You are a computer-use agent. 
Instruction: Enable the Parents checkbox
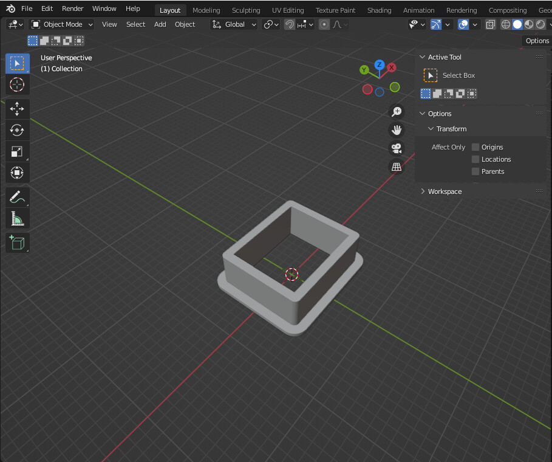coord(475,171)
